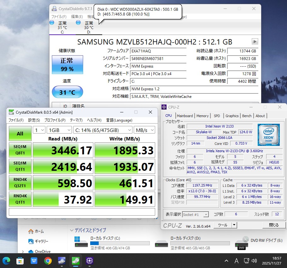Expand OneDrive tree node chevron
The width and height of the screenshot is (287, 268).
(23, 252)
